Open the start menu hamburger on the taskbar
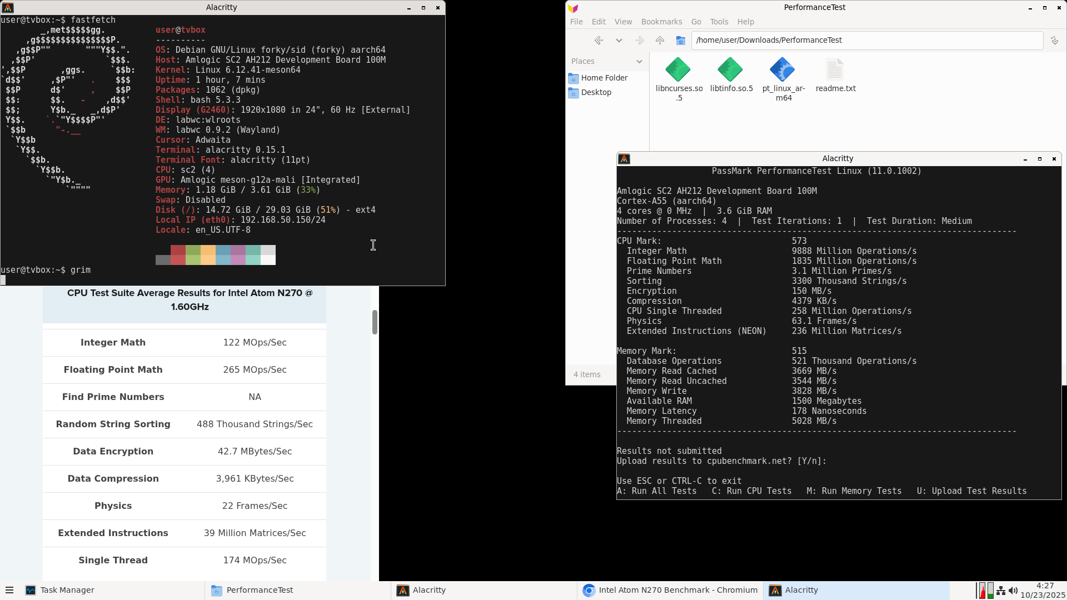1067x600 pixels. (9, 590)
